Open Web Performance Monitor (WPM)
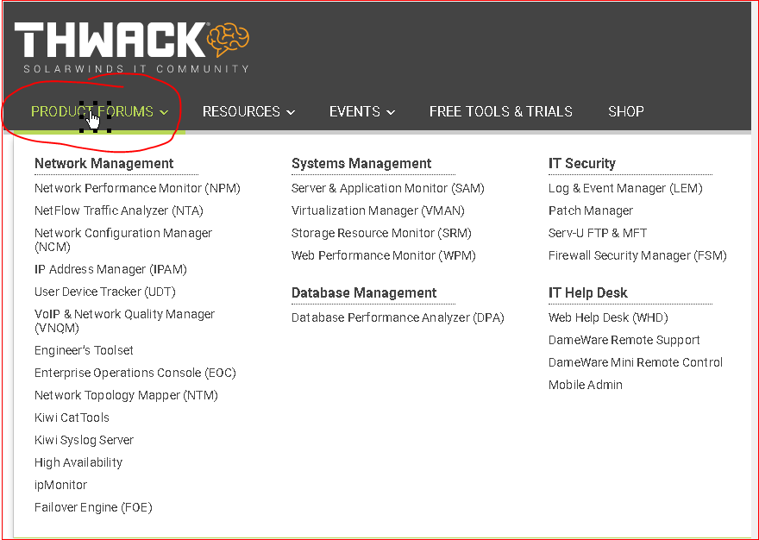Viewport: 759px width, 540px height. pyautogui.click(x=383, y=255)
